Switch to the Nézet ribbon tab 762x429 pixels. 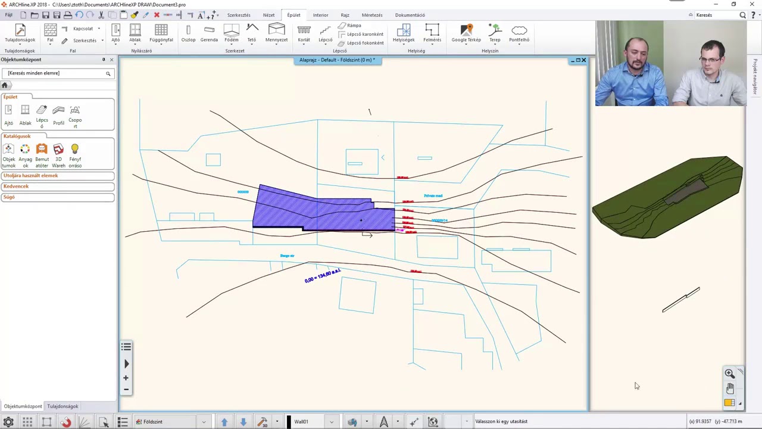pos(268,15)
